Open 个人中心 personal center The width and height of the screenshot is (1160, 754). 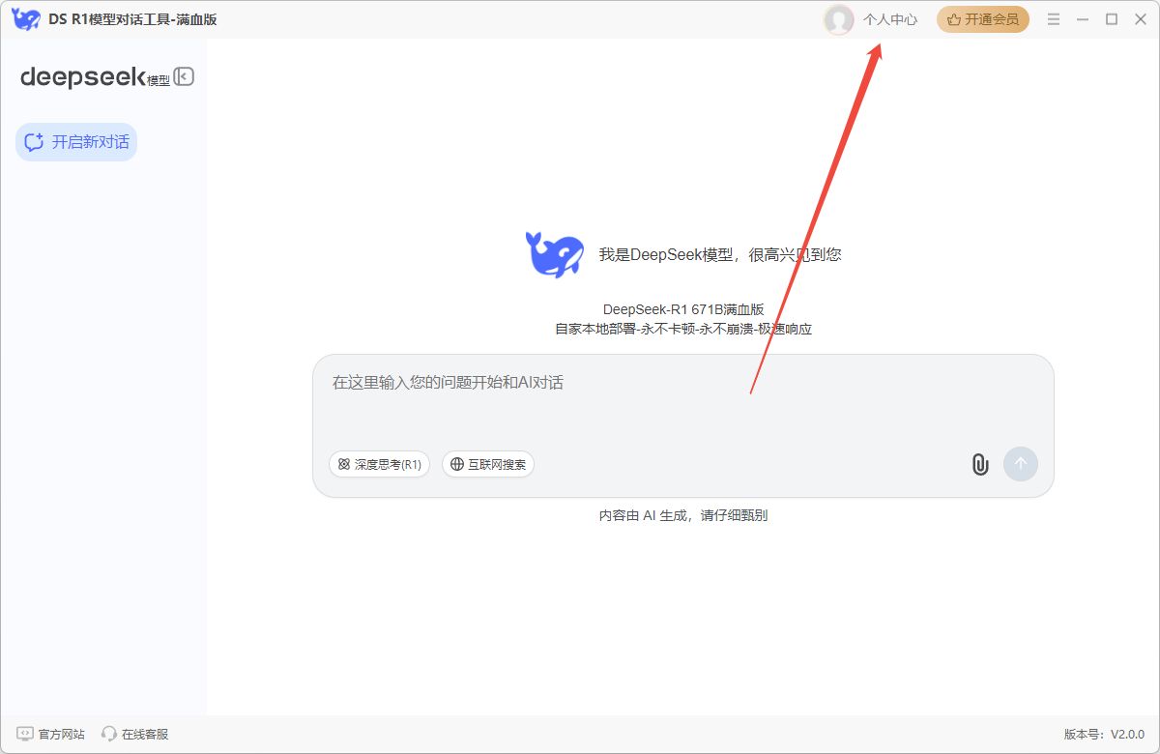pos(890,19)
